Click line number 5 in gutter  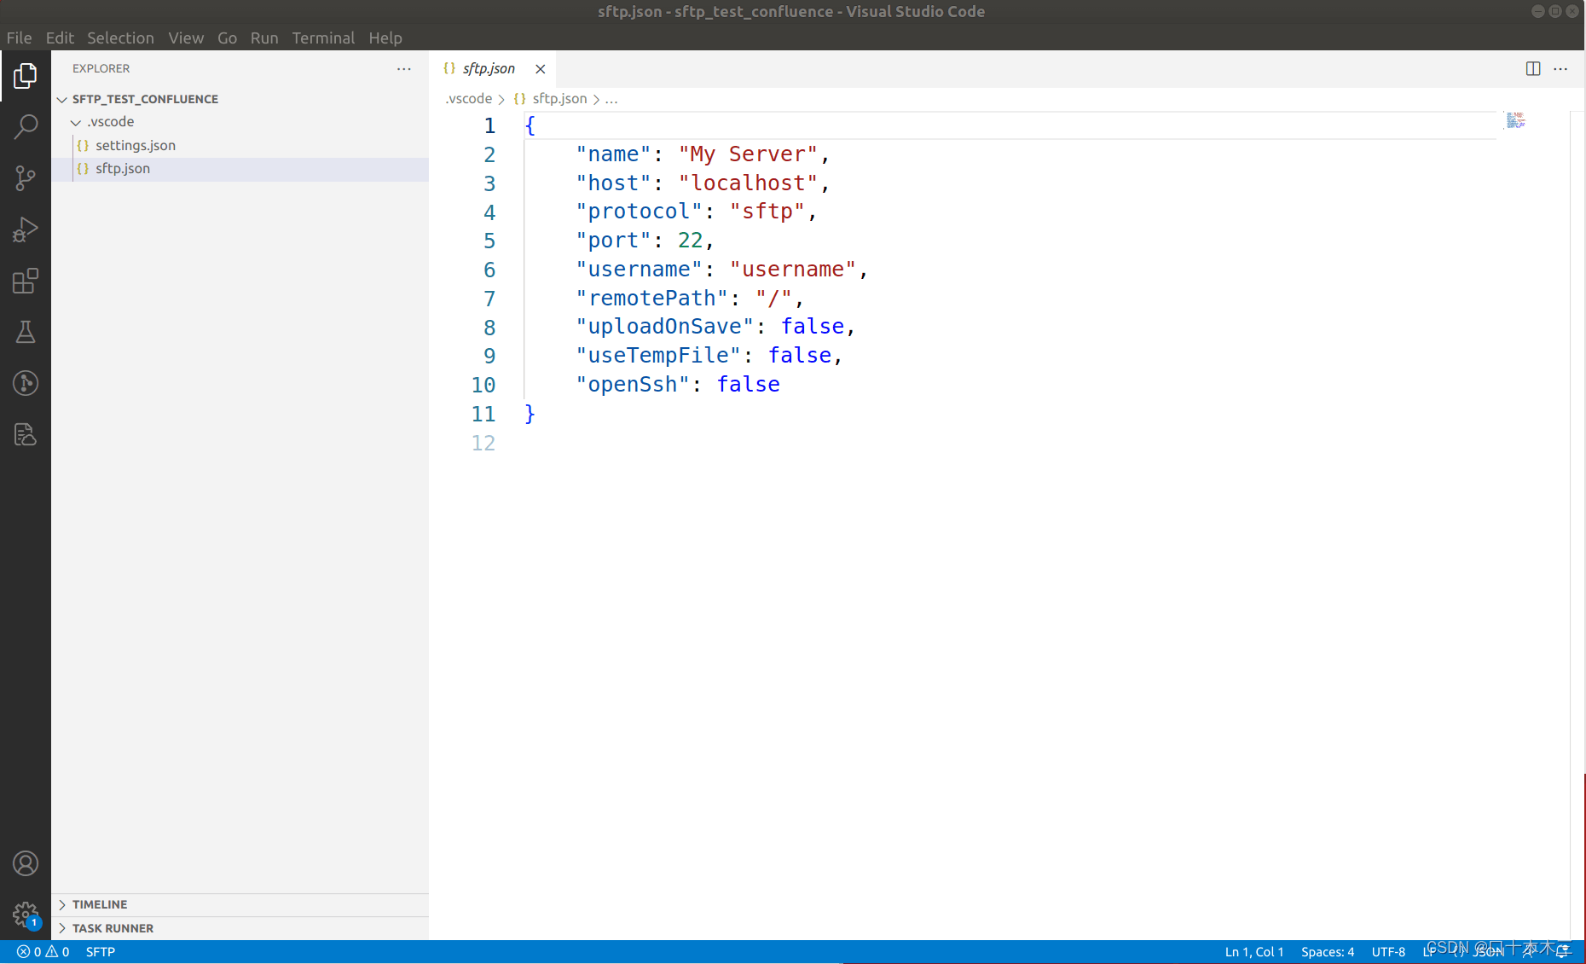point(489,241)
